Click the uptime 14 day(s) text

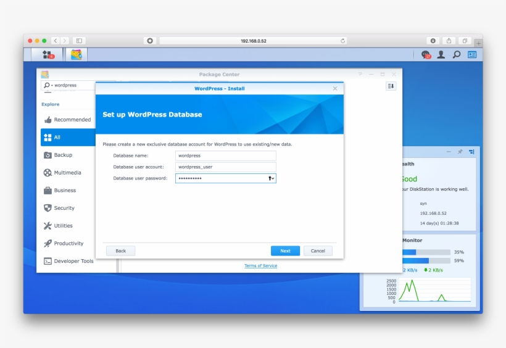tap(439, 223)
